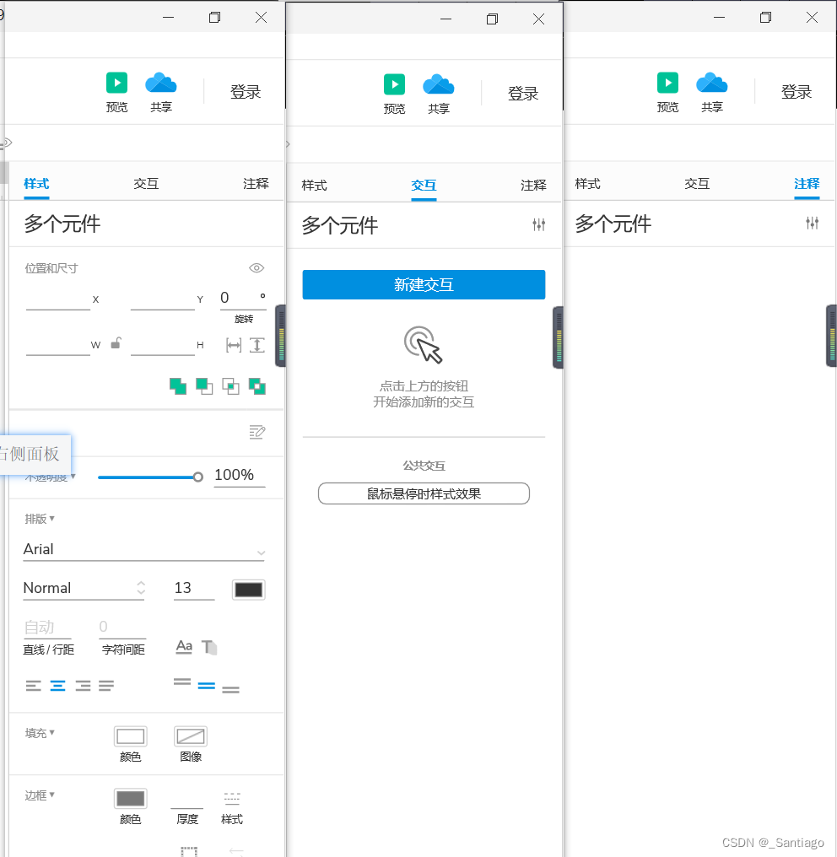This screenshot has height=857, width=837.
Task: Click the text shadow T icon
Action: [x=209, y=647]
